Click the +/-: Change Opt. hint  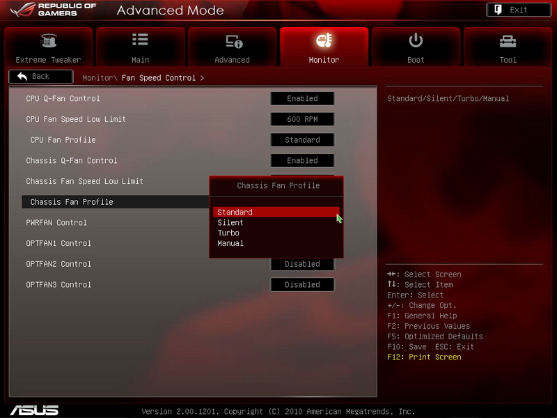click(422, 305)
